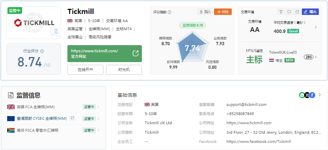Click the industry score 8.74
The width and height of the screenshot is (328, 150).
pos(30,62)
